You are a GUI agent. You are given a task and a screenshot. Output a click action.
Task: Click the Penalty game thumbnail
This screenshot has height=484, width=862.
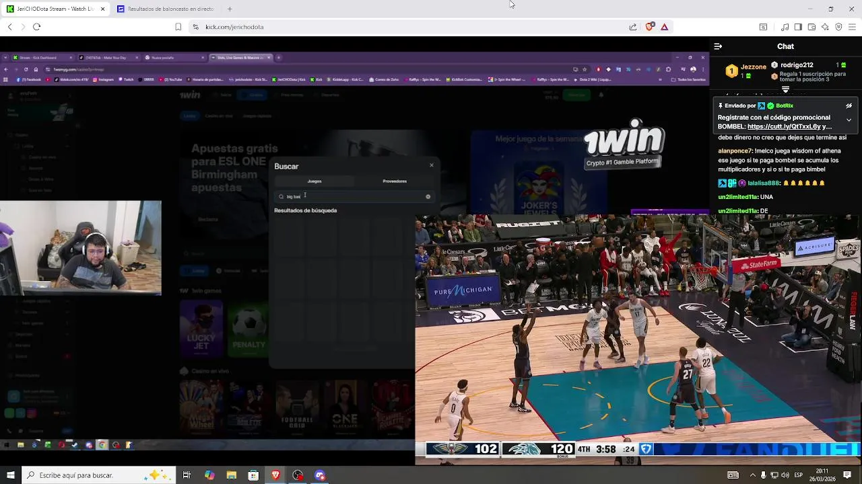(248, 329)
